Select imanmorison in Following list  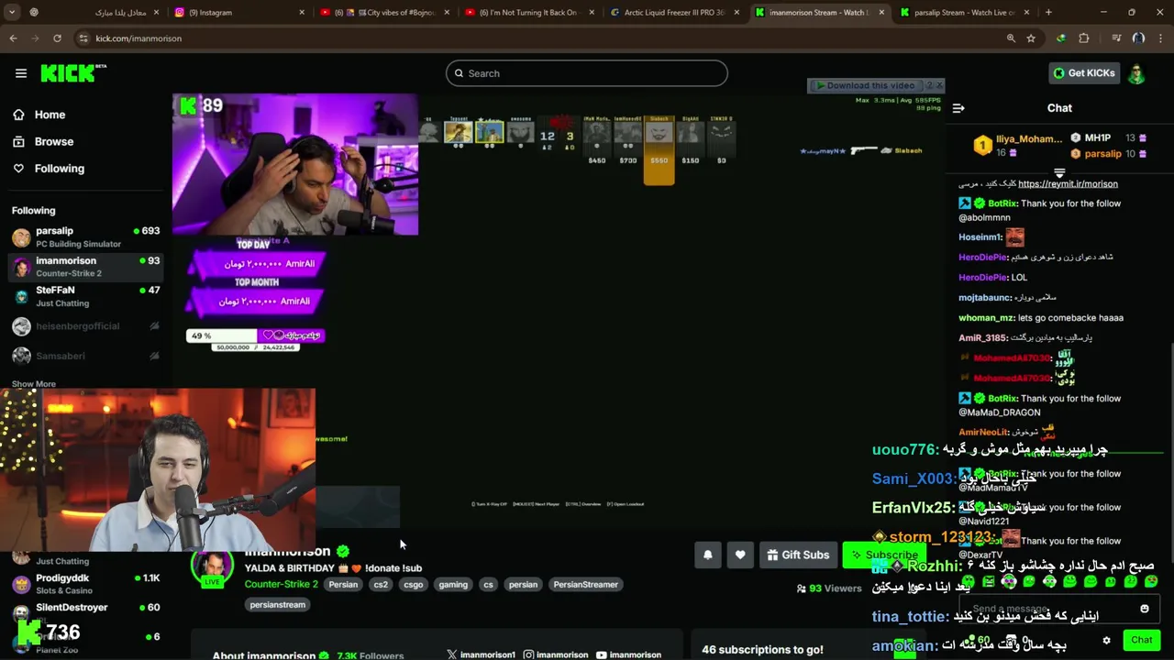point(84,267)
